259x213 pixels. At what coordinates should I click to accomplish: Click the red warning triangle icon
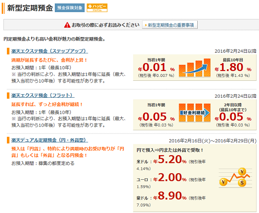[x=67, y=25]
